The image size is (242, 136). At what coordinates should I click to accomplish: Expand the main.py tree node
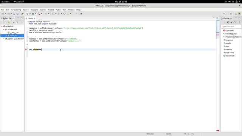click(x=6, y=36)
